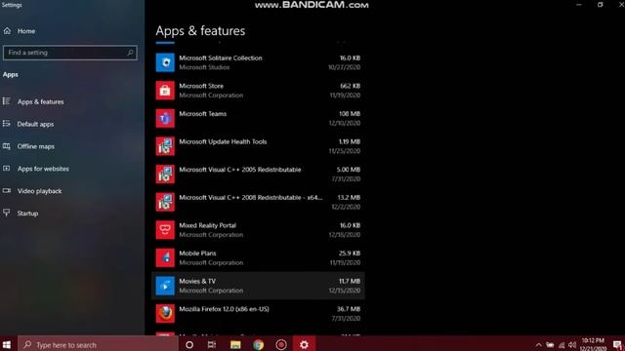This screenshot has height=351, width=625.
Task: Select the Microsoft Solitaire Collection entry
Action: point(258,62)
